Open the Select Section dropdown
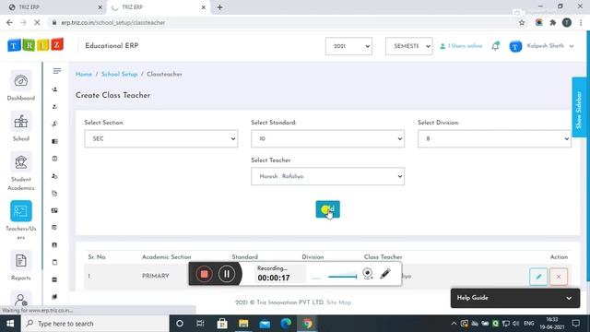590x332 pixels. pos(161,138)
